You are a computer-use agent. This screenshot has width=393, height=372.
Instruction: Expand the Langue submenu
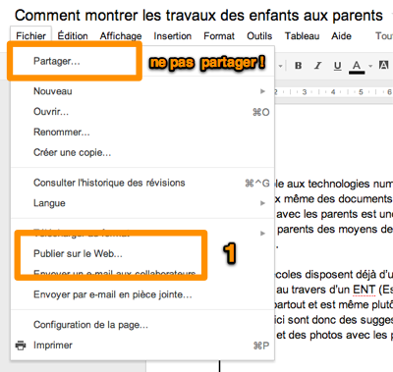pyautogui.click(x=142, y=203)
